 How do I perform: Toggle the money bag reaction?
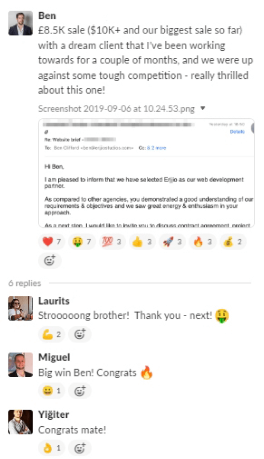(x=233, y=242)
